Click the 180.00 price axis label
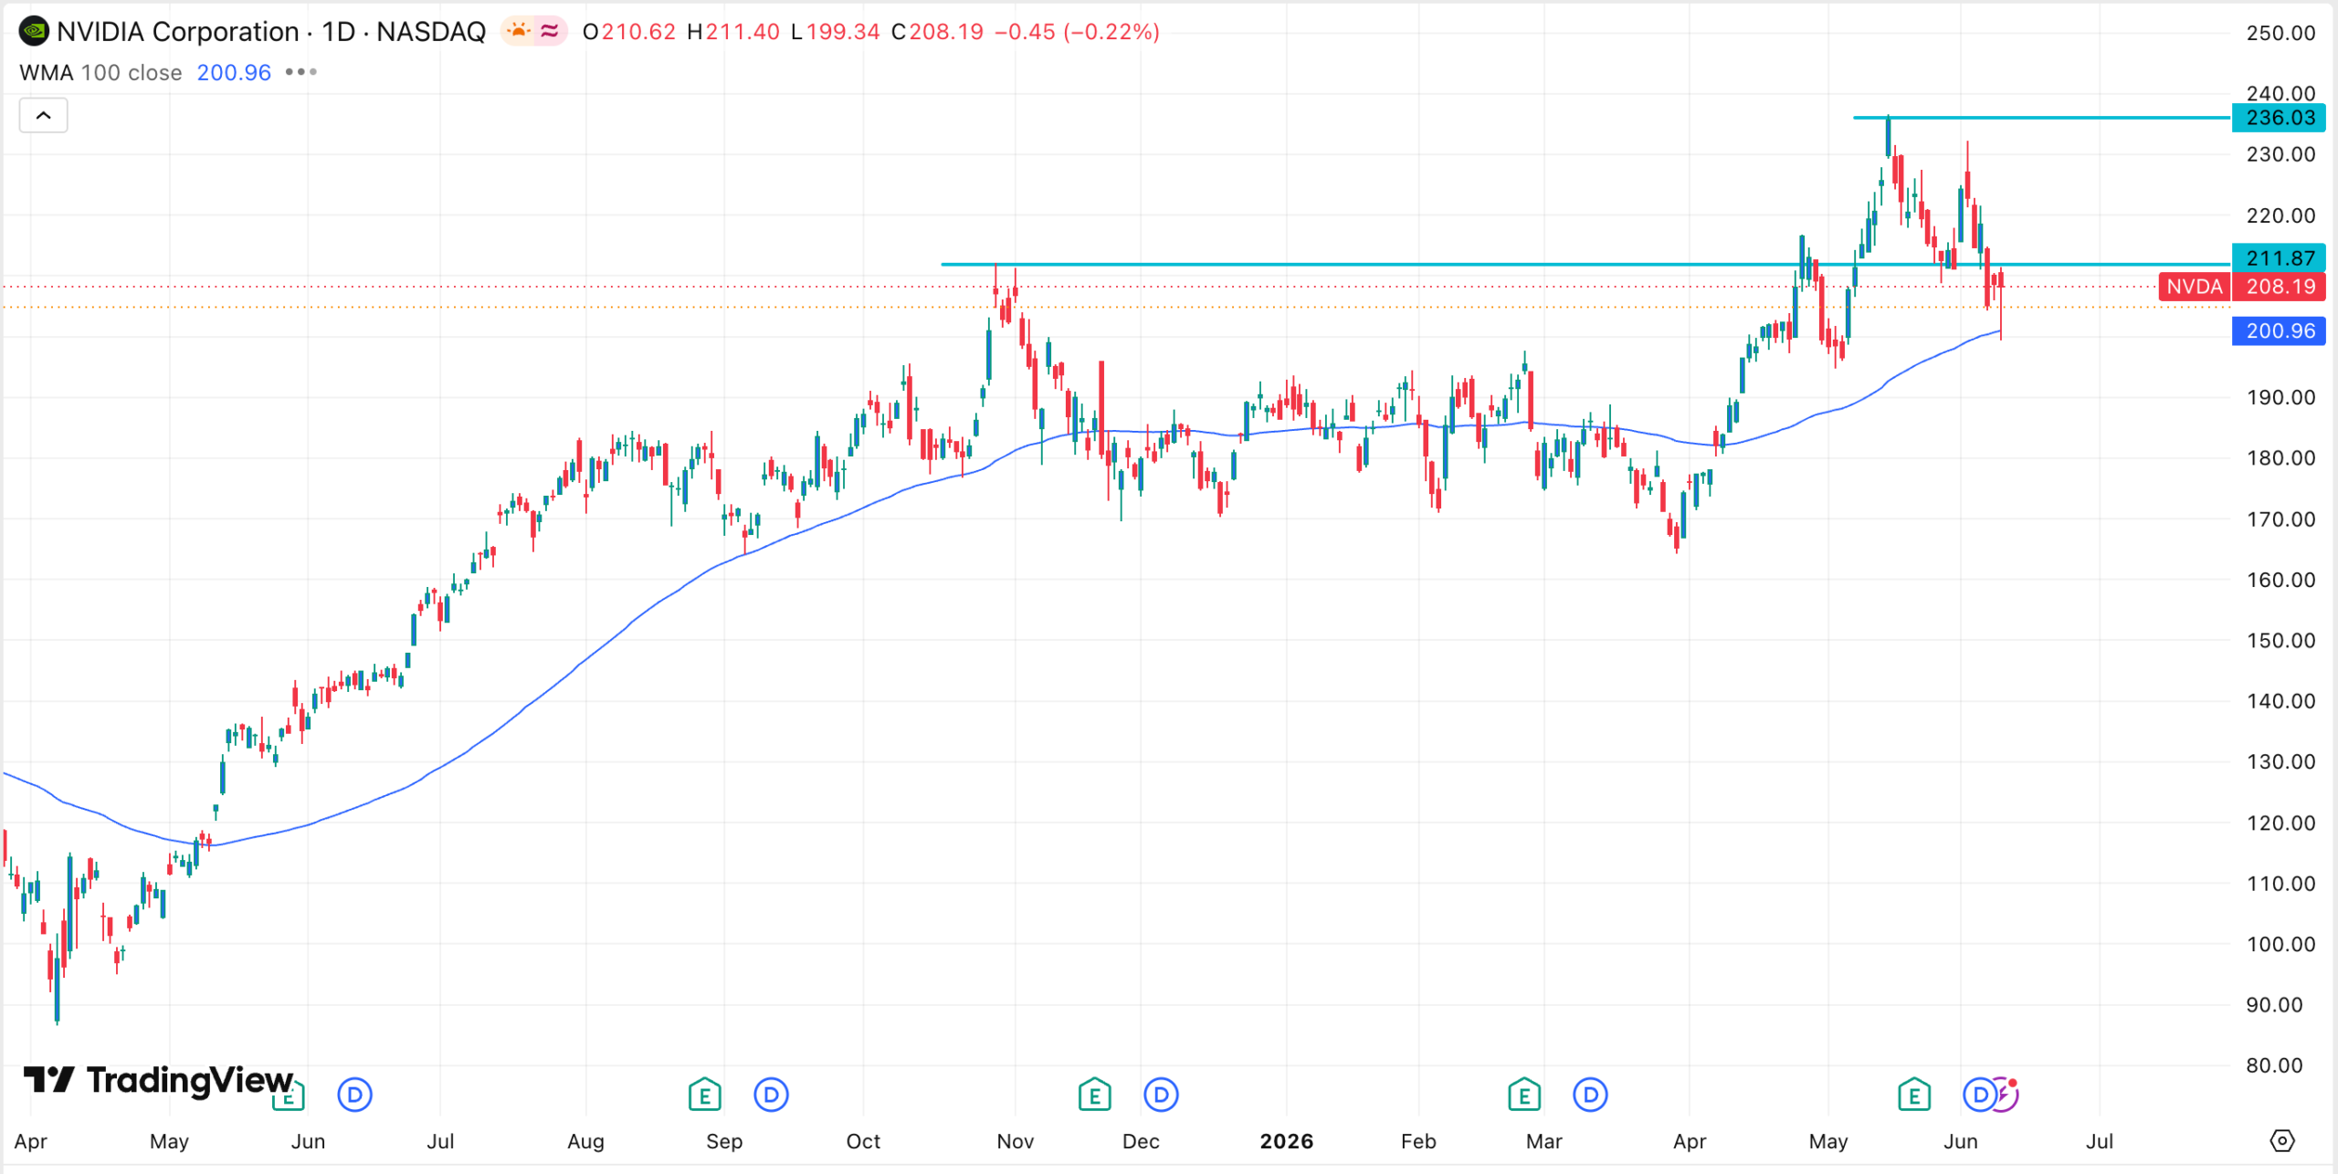The width and height of the screenshot is (2338, 1174). pos(2280,458)
